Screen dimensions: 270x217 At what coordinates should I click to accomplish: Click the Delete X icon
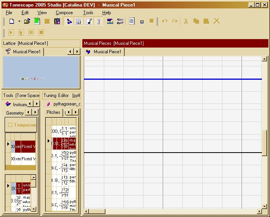(217, 21)
